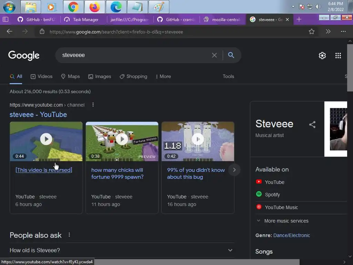Go back to the previous page
This screenshot has height=265, width=353.
(9, 31)
